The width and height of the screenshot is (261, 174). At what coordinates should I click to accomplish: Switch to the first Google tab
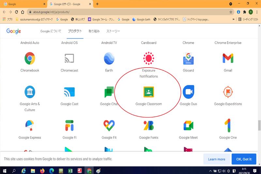click(x=23, y=4)
